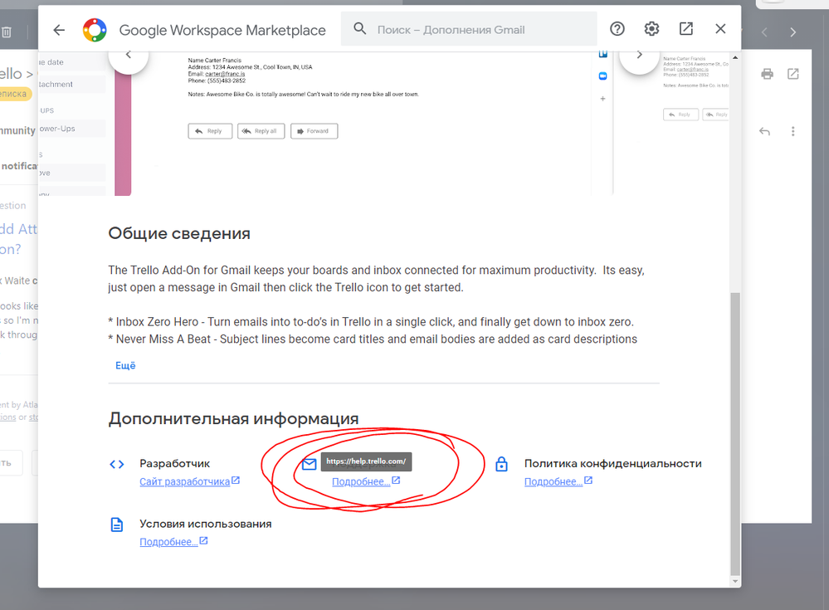Click the search magnifier icon
This screenshot has width=829, height=610.
pyautogui.click(x=360, y=28)
